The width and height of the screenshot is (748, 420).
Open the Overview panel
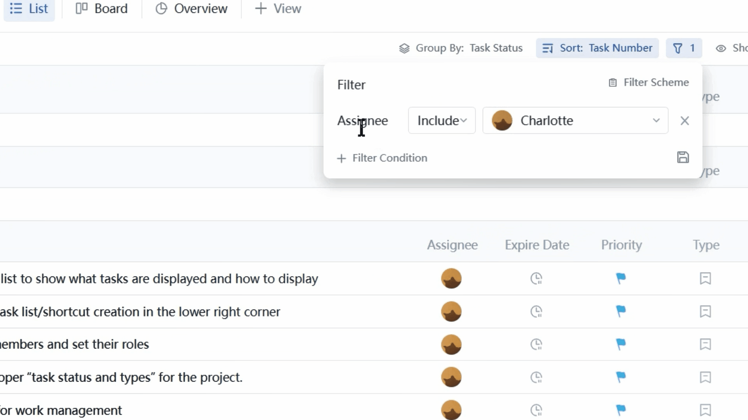point(191,8)
